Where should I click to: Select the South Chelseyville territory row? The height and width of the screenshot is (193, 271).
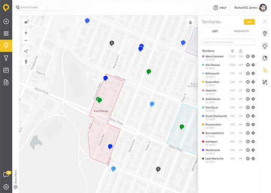(229, 117)
